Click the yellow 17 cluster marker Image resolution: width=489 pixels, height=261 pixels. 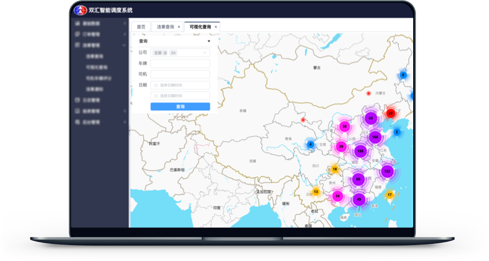390,195
